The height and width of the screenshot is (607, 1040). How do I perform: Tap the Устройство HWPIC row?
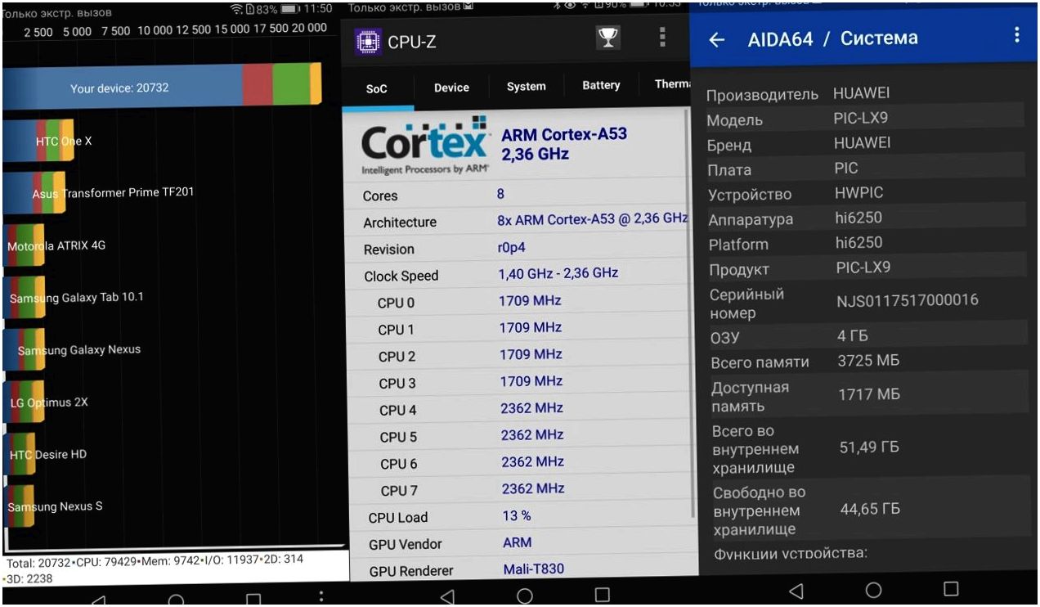tap(865, 194)
